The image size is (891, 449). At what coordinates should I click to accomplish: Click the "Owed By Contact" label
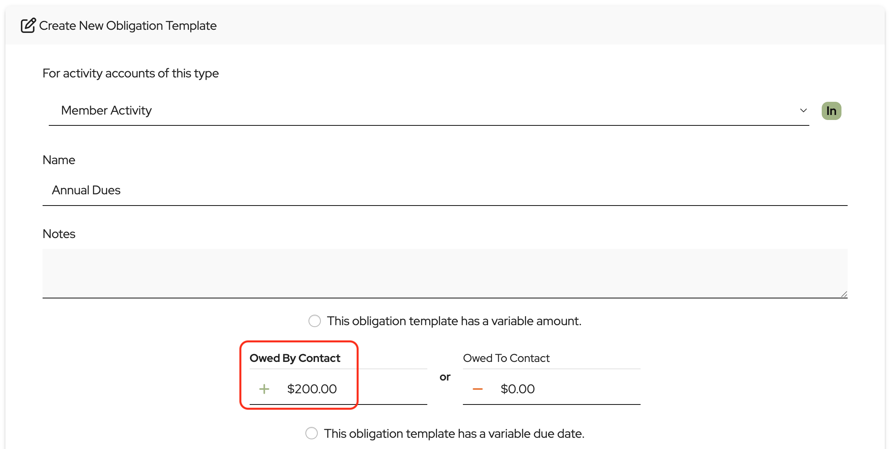[295, 358]
